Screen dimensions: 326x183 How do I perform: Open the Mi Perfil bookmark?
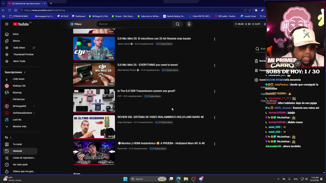[63, 16]
